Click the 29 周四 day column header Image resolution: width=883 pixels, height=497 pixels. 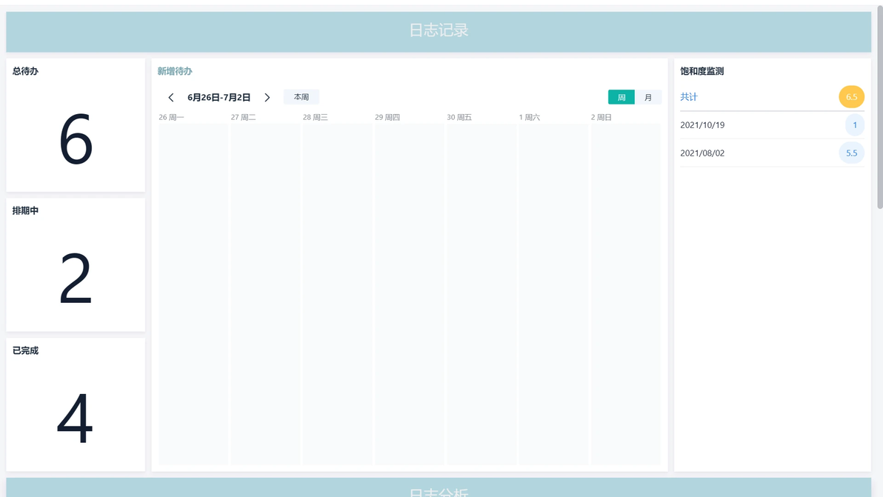coord(387,118)
